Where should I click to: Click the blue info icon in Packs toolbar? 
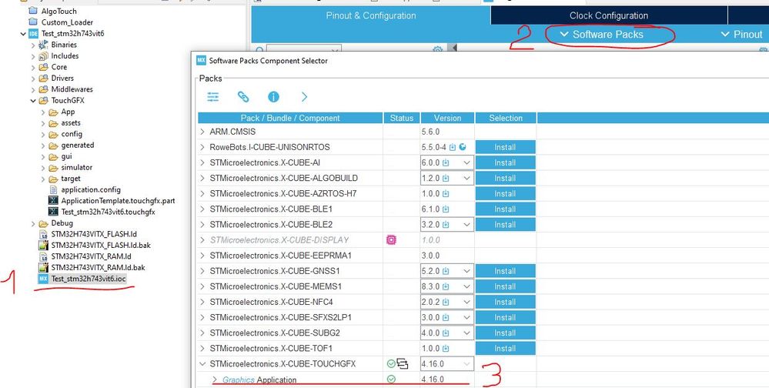(274, 97)
